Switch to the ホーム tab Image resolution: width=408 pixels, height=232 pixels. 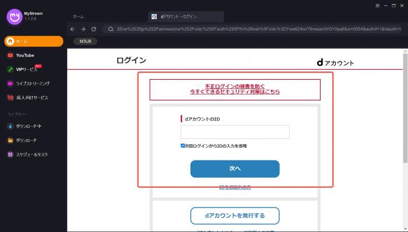tap(78, 17)
